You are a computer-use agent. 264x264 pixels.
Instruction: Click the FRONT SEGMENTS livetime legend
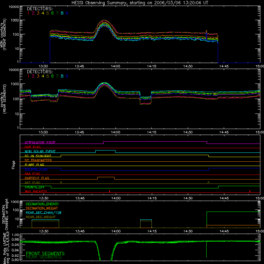point(45,253)
